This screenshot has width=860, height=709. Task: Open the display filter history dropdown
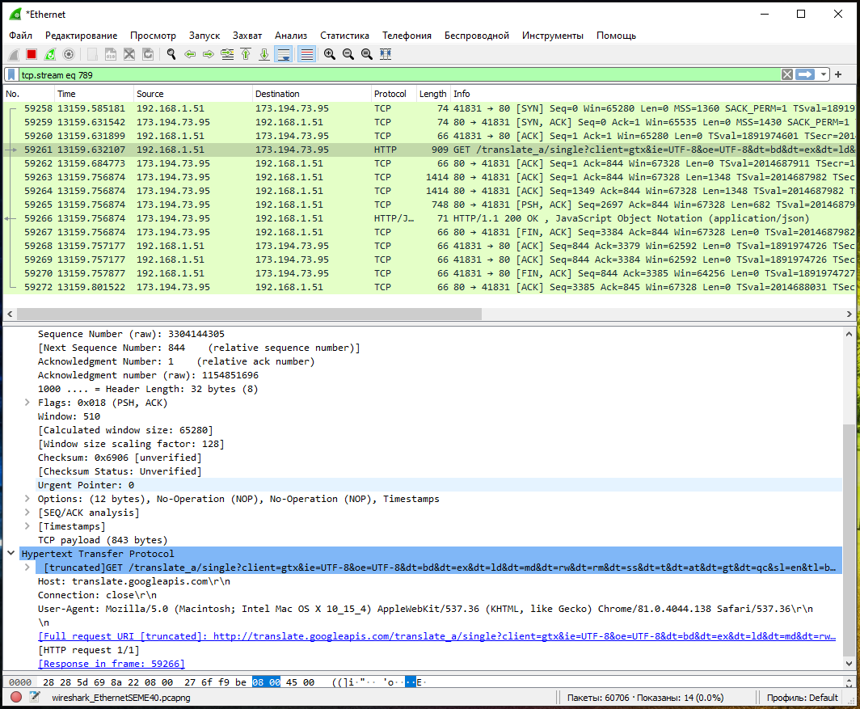824,74
